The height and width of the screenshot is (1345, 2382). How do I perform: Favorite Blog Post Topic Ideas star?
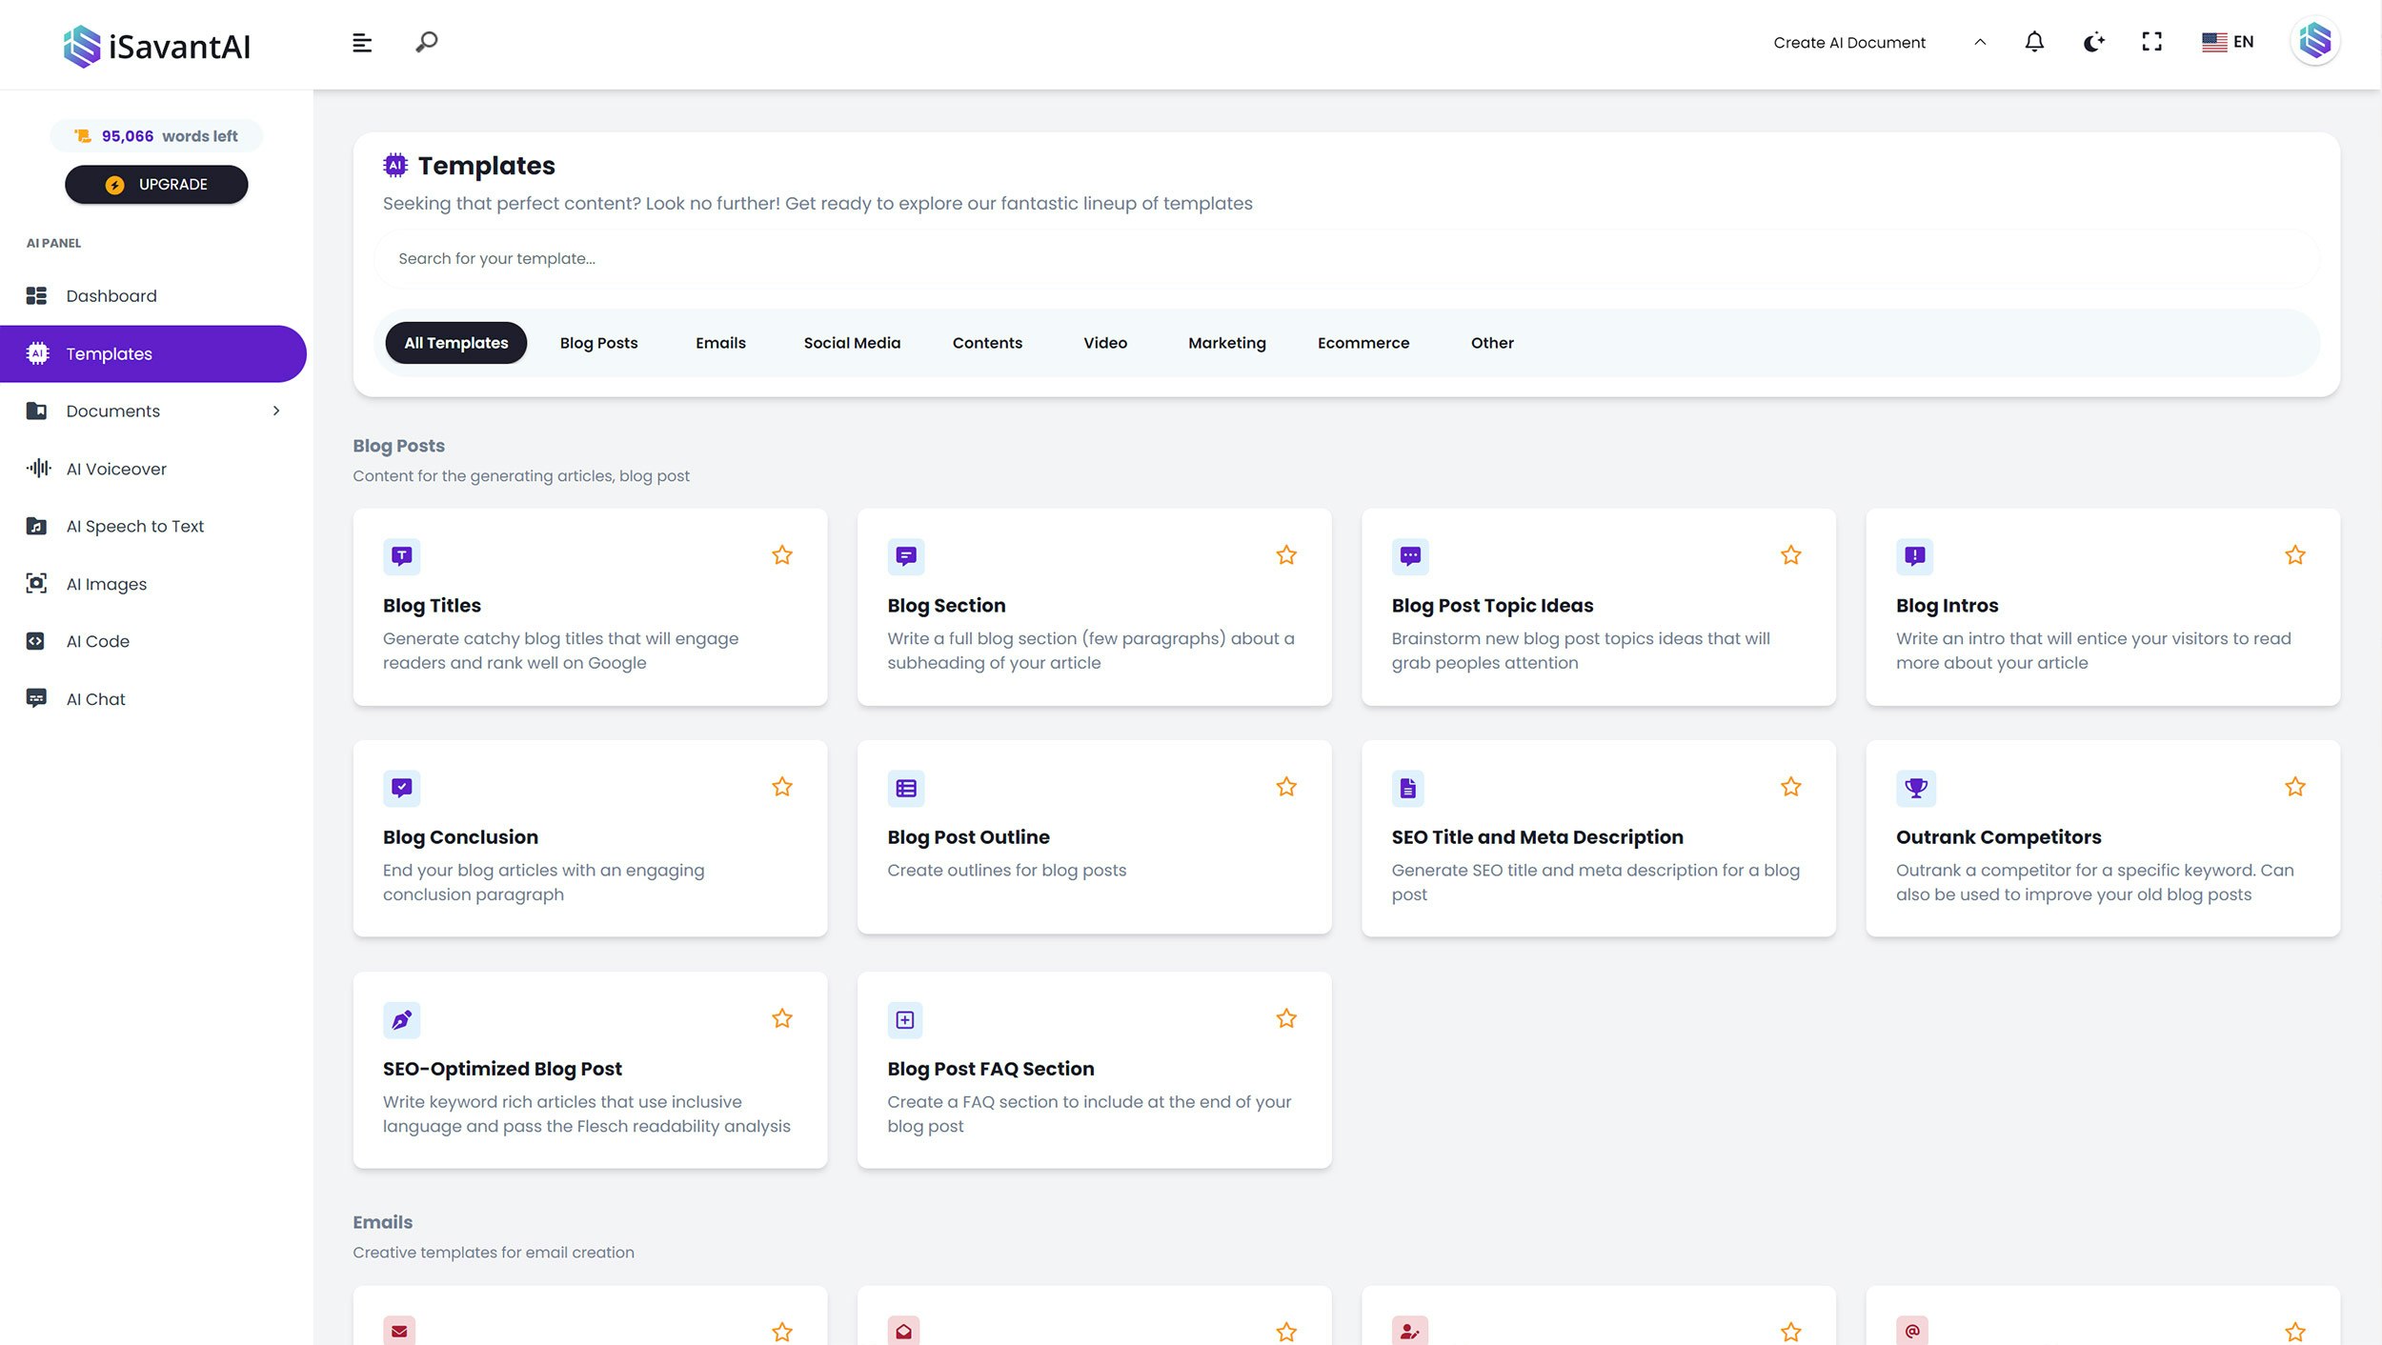pyautogui.click(x=1791, y=555)
